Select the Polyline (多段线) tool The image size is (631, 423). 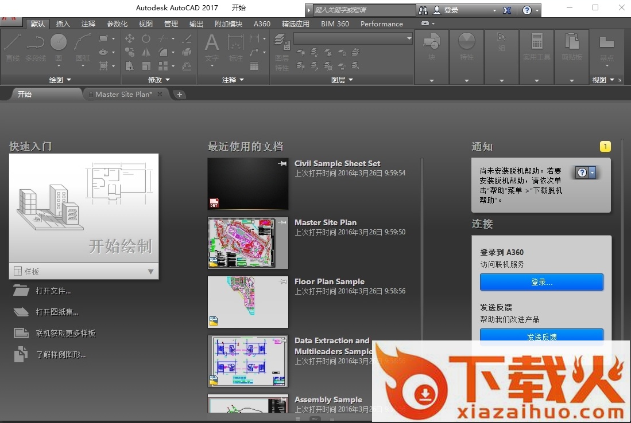tap(36, 47)
